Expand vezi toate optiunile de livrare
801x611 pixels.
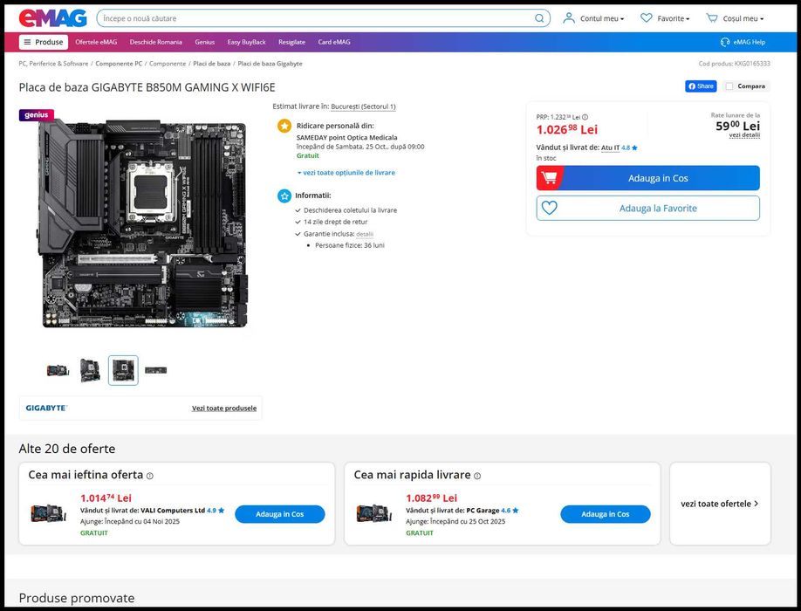[346, 173]
